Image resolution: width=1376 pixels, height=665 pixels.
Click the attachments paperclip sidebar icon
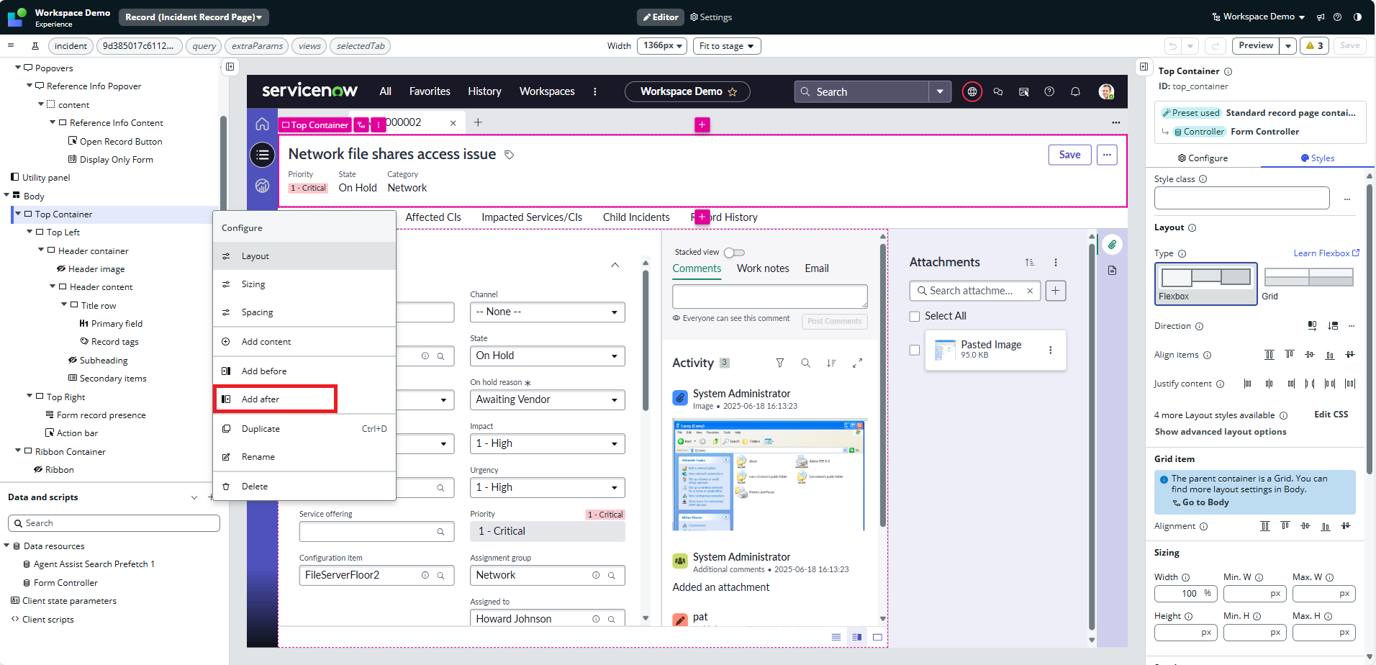pos(1112,245)
